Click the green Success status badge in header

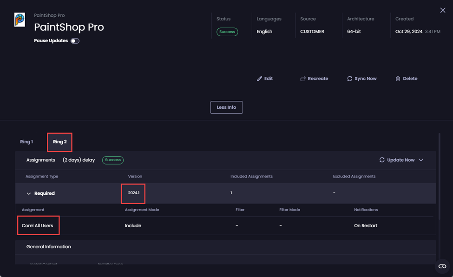227,32
